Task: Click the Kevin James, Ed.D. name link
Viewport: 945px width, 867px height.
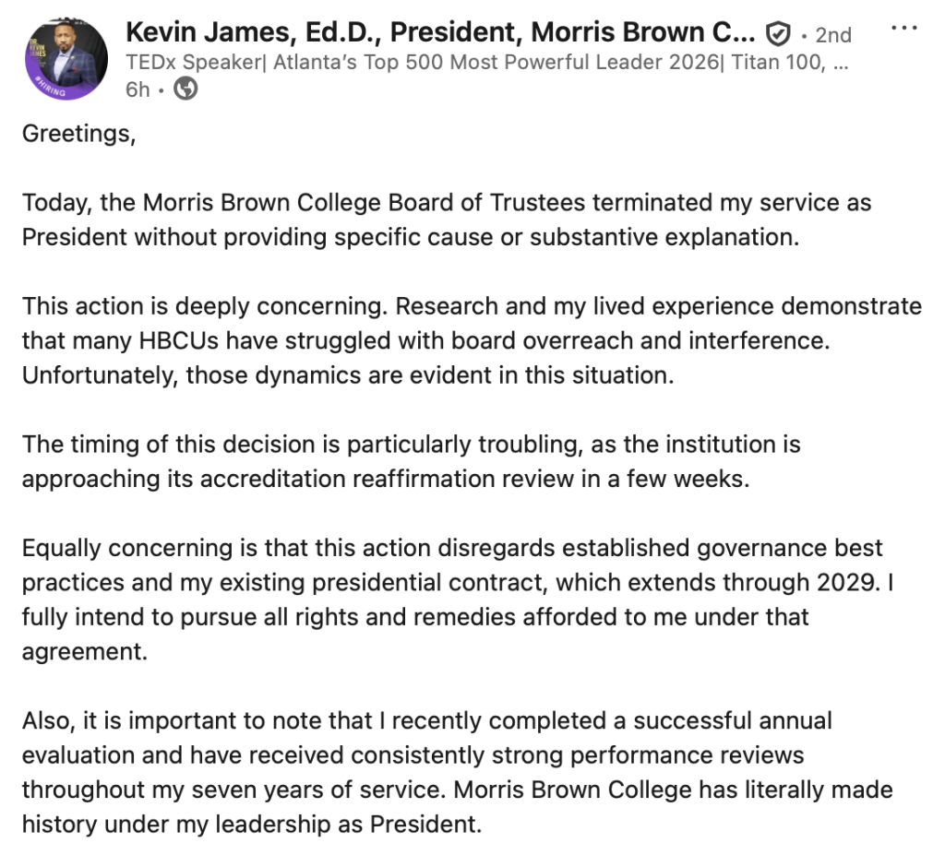Action: click(439, 34)
